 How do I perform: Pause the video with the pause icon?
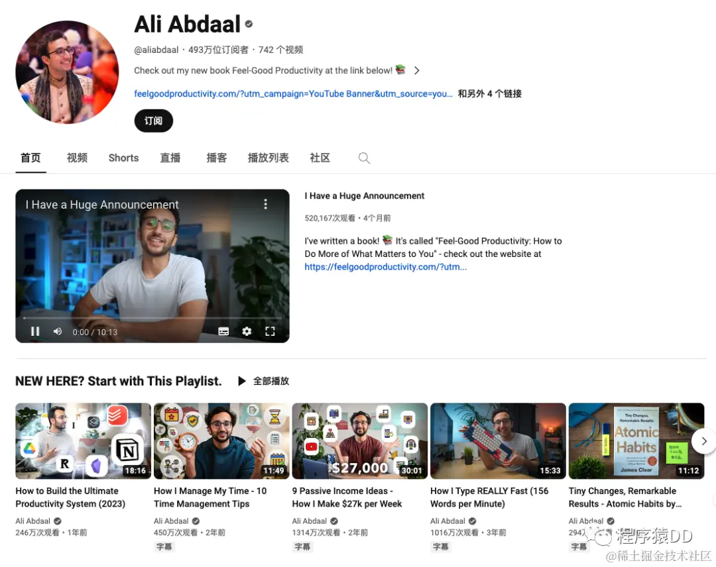pos(35,332)
